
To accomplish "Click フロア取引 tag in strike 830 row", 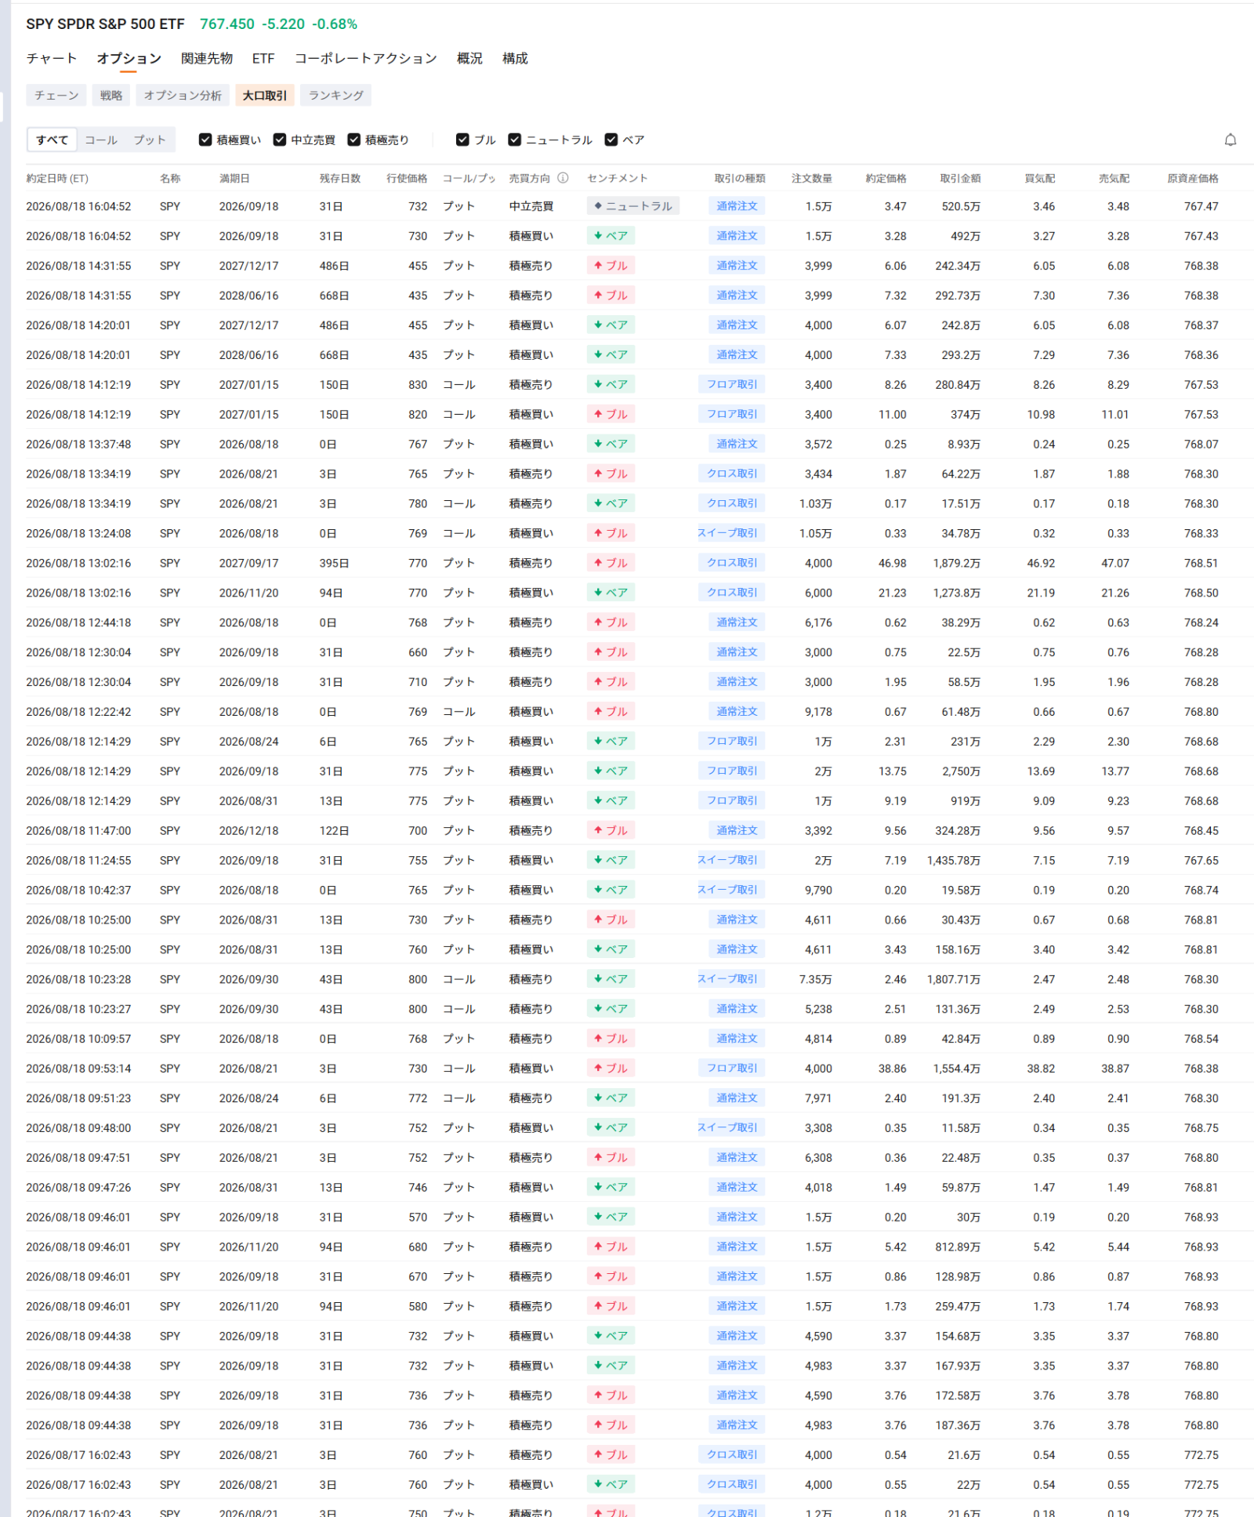I will (732, 384).
